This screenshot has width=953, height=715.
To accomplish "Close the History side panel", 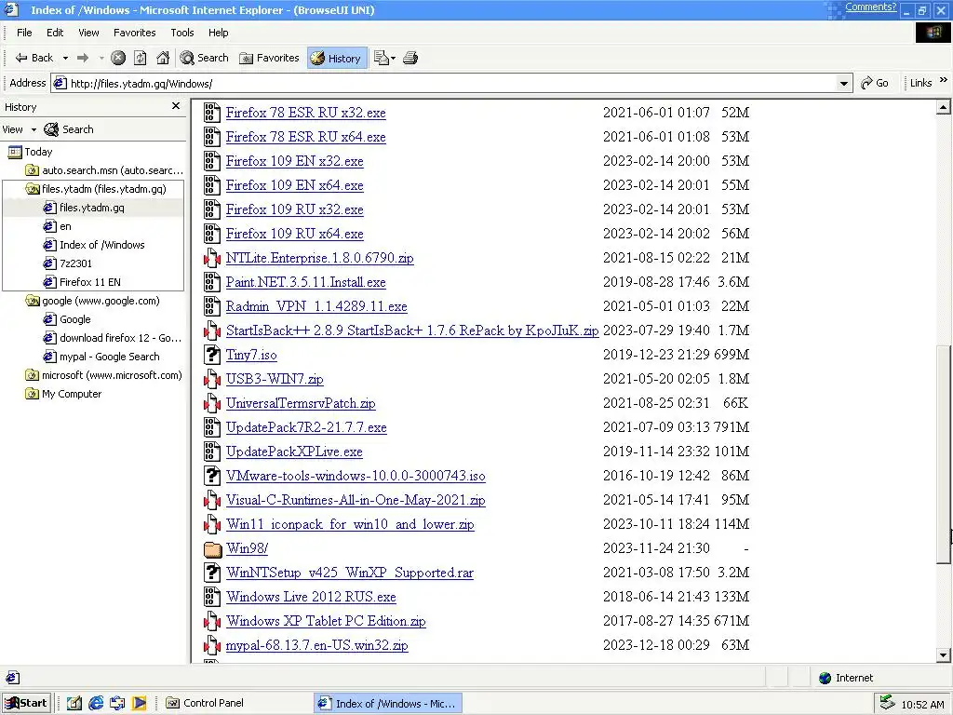I will (x=176, y=106).
